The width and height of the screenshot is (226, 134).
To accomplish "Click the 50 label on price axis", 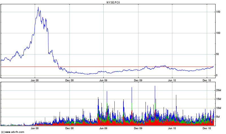I will coord(217,54).
